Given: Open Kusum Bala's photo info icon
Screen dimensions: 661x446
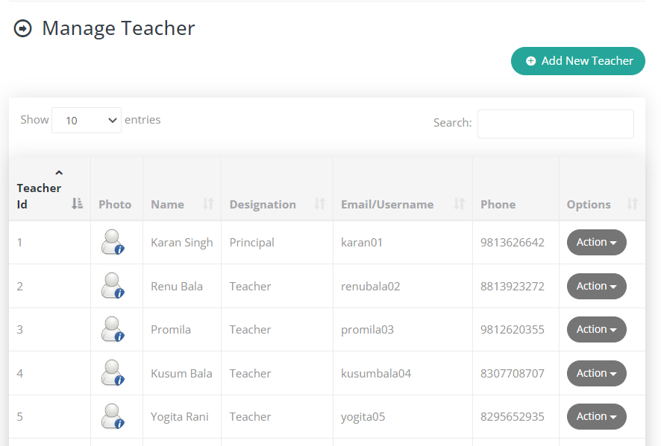Looking at the screenshot, I should click(121, 379).
